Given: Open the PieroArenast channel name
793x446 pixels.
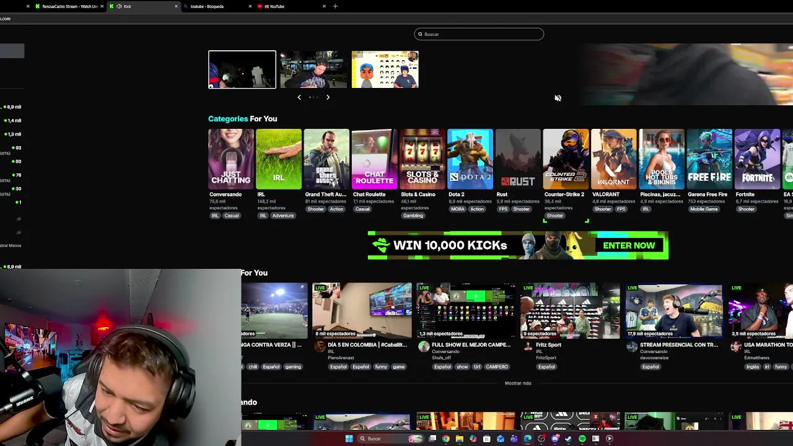Looking at the screenshot, I should 341,357.
